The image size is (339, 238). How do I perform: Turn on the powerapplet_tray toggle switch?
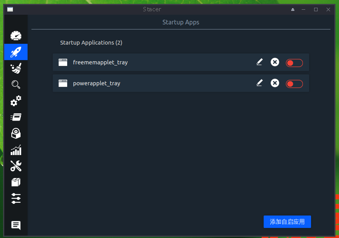pyautogui.click(x=294, y=84)
